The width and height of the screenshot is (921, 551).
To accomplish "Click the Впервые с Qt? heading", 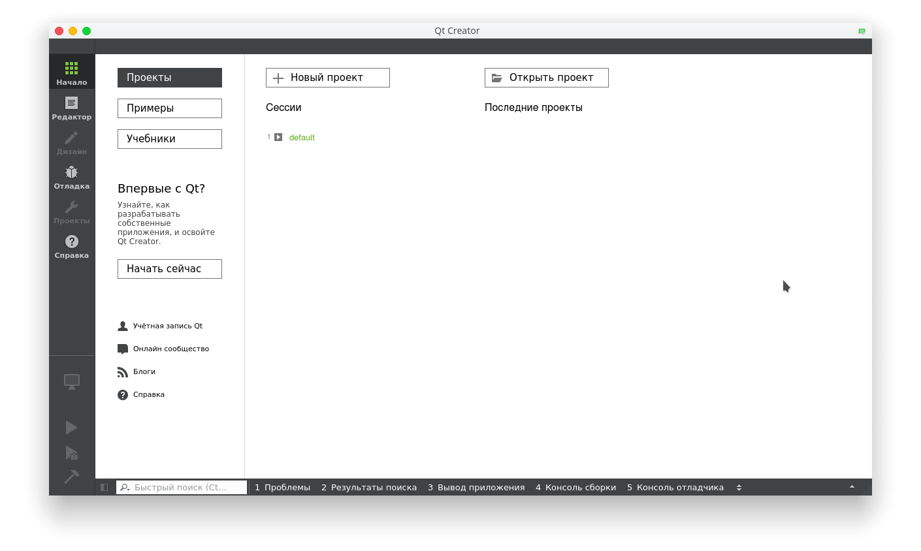I will point(161,189).
